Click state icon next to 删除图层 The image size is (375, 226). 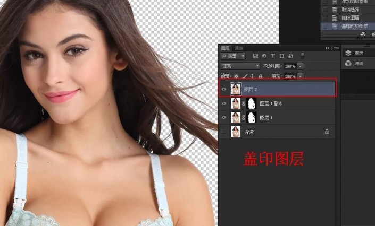pos(335,18)
